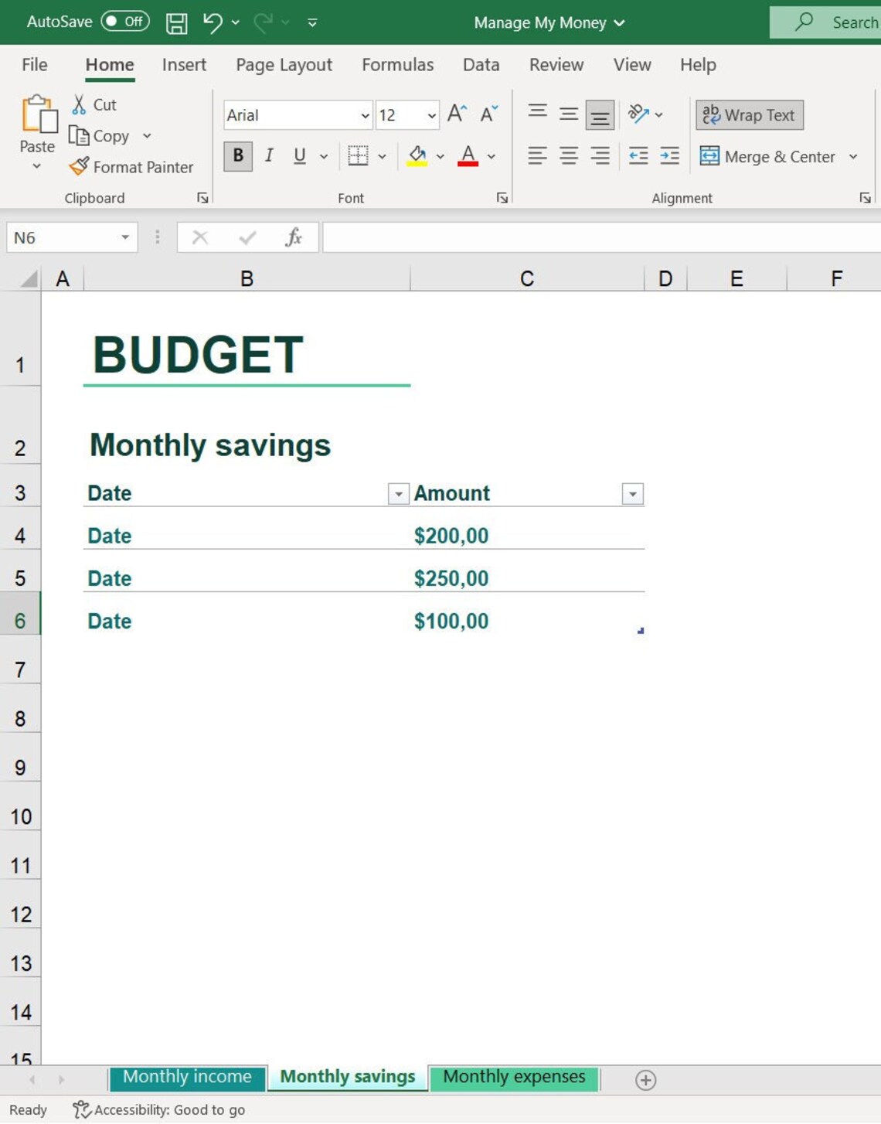Select the Format Painter tool
The width and height of the screenshot is (881, 1124).
tap(131, 166)
